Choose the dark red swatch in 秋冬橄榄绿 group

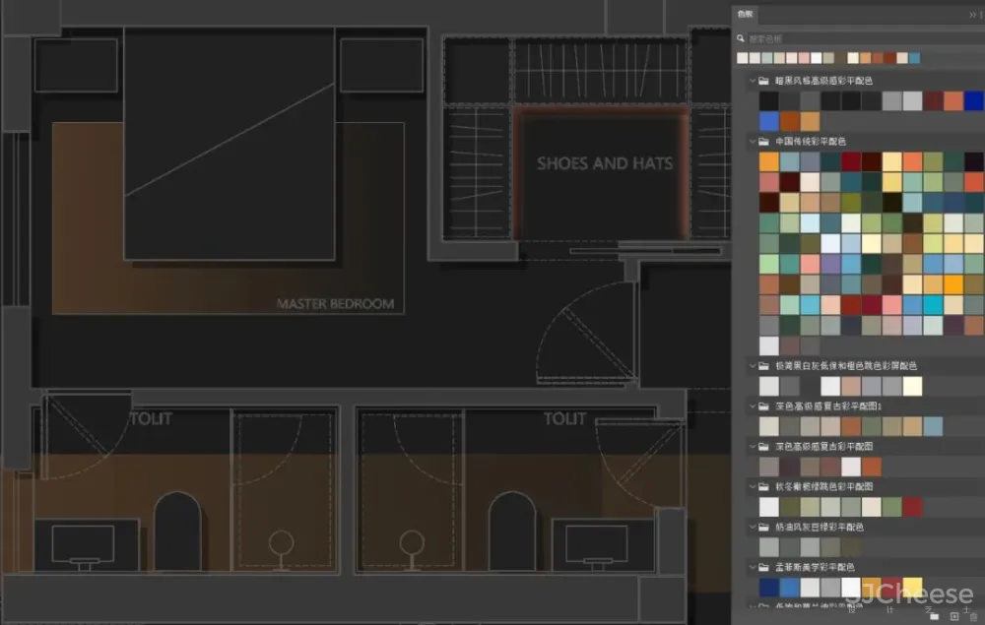click(912, 506)
